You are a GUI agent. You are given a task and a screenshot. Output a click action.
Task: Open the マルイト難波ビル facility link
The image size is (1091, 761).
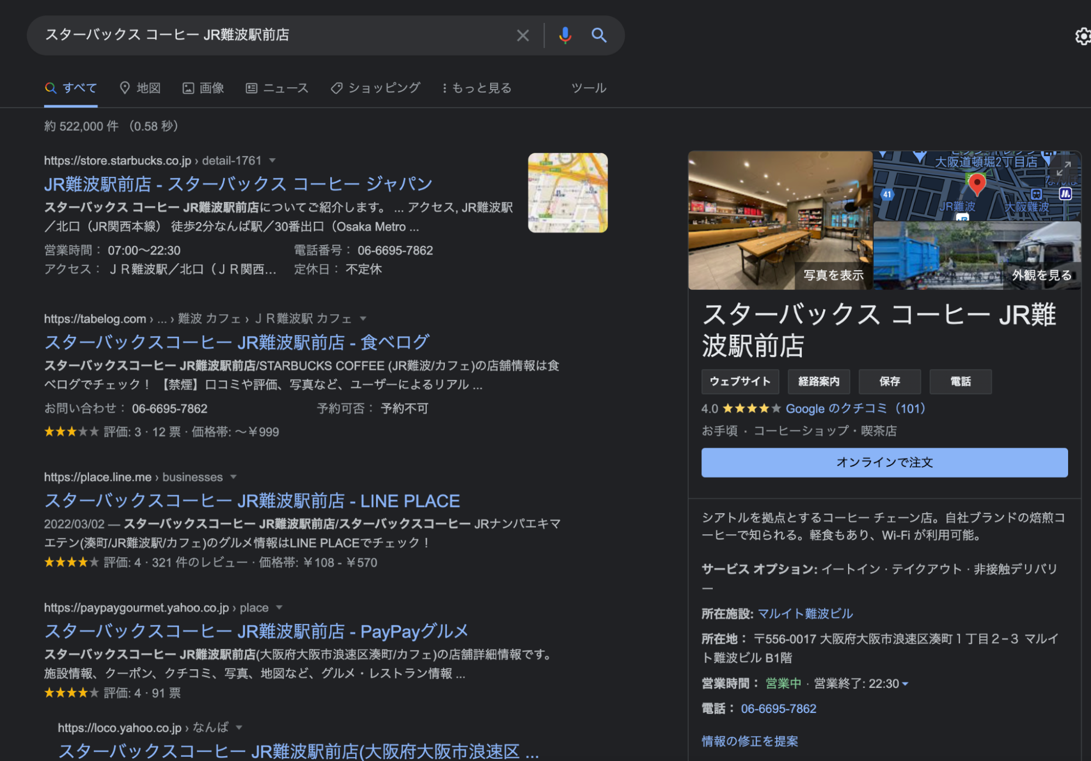(805, 614)
